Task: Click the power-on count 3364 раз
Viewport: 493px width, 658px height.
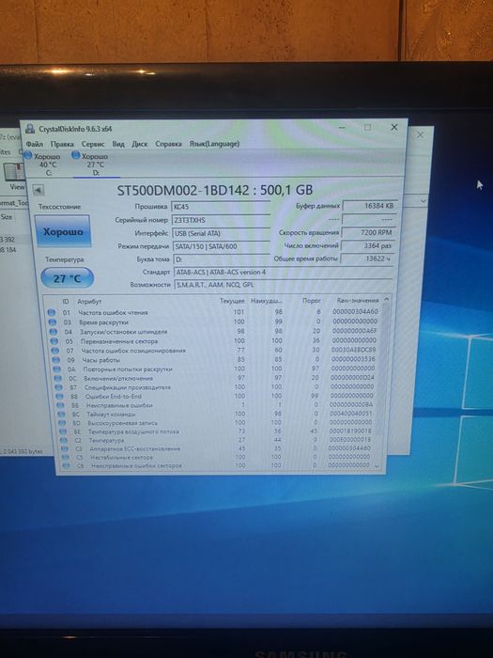Action: pyautogui.click(x=367, y=245)
